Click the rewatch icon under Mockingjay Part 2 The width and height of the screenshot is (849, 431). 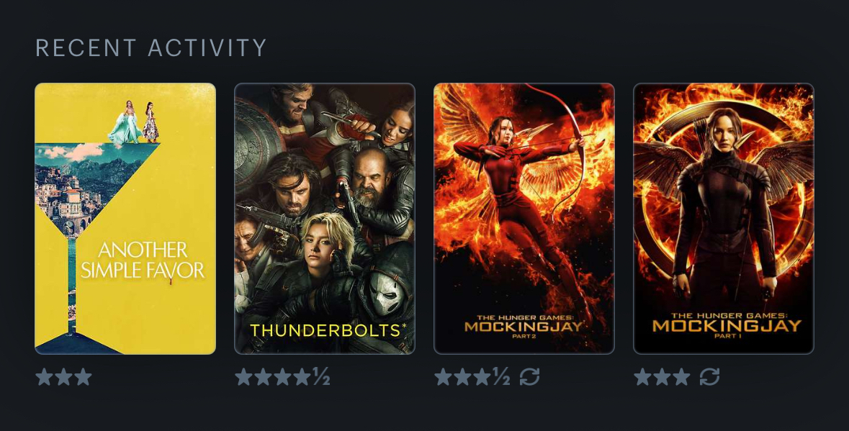(x=529, y=376)
